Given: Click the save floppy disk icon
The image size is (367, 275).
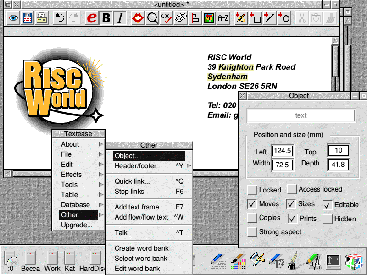Looking at the screenshot, I should 28,18.
